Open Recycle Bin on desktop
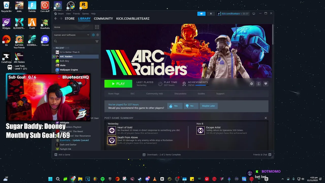Image resolution: width=325 pixels, height=183 pixels. point(6,7)
